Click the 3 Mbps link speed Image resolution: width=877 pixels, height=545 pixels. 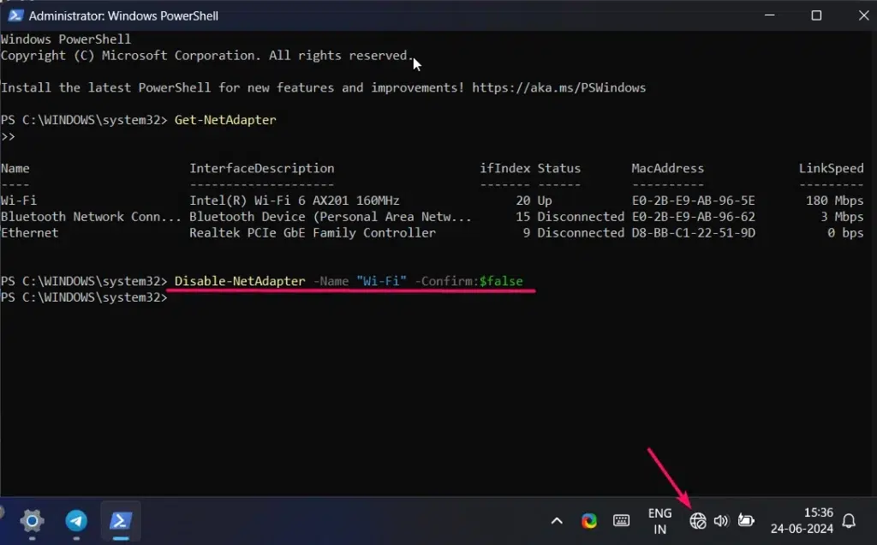point(842,217)
